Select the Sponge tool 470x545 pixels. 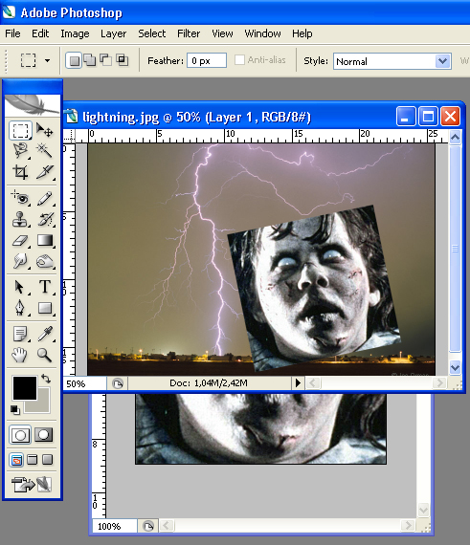point(45,261)
